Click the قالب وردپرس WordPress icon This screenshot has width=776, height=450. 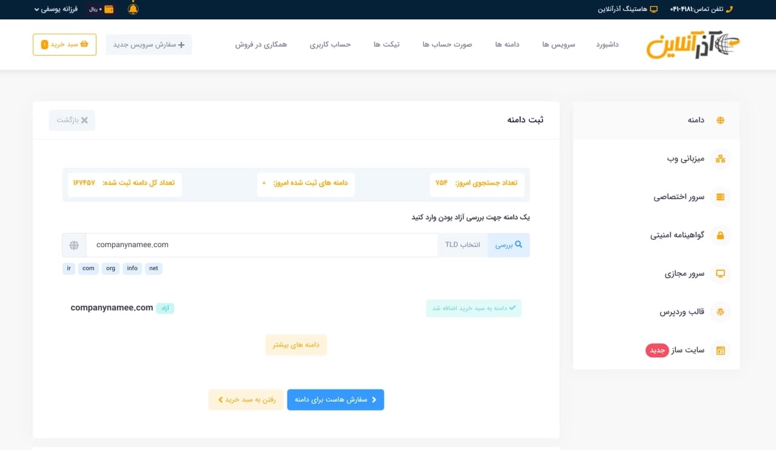[720, 312]
